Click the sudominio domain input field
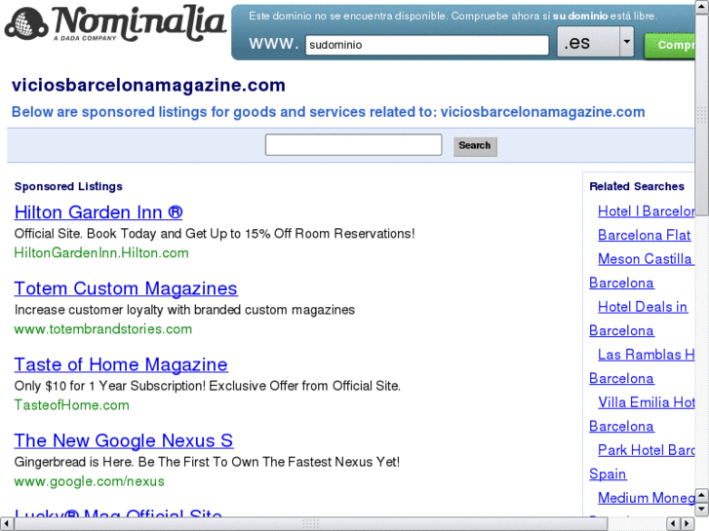This screenshot has height=531, width=709. (427, 45)
